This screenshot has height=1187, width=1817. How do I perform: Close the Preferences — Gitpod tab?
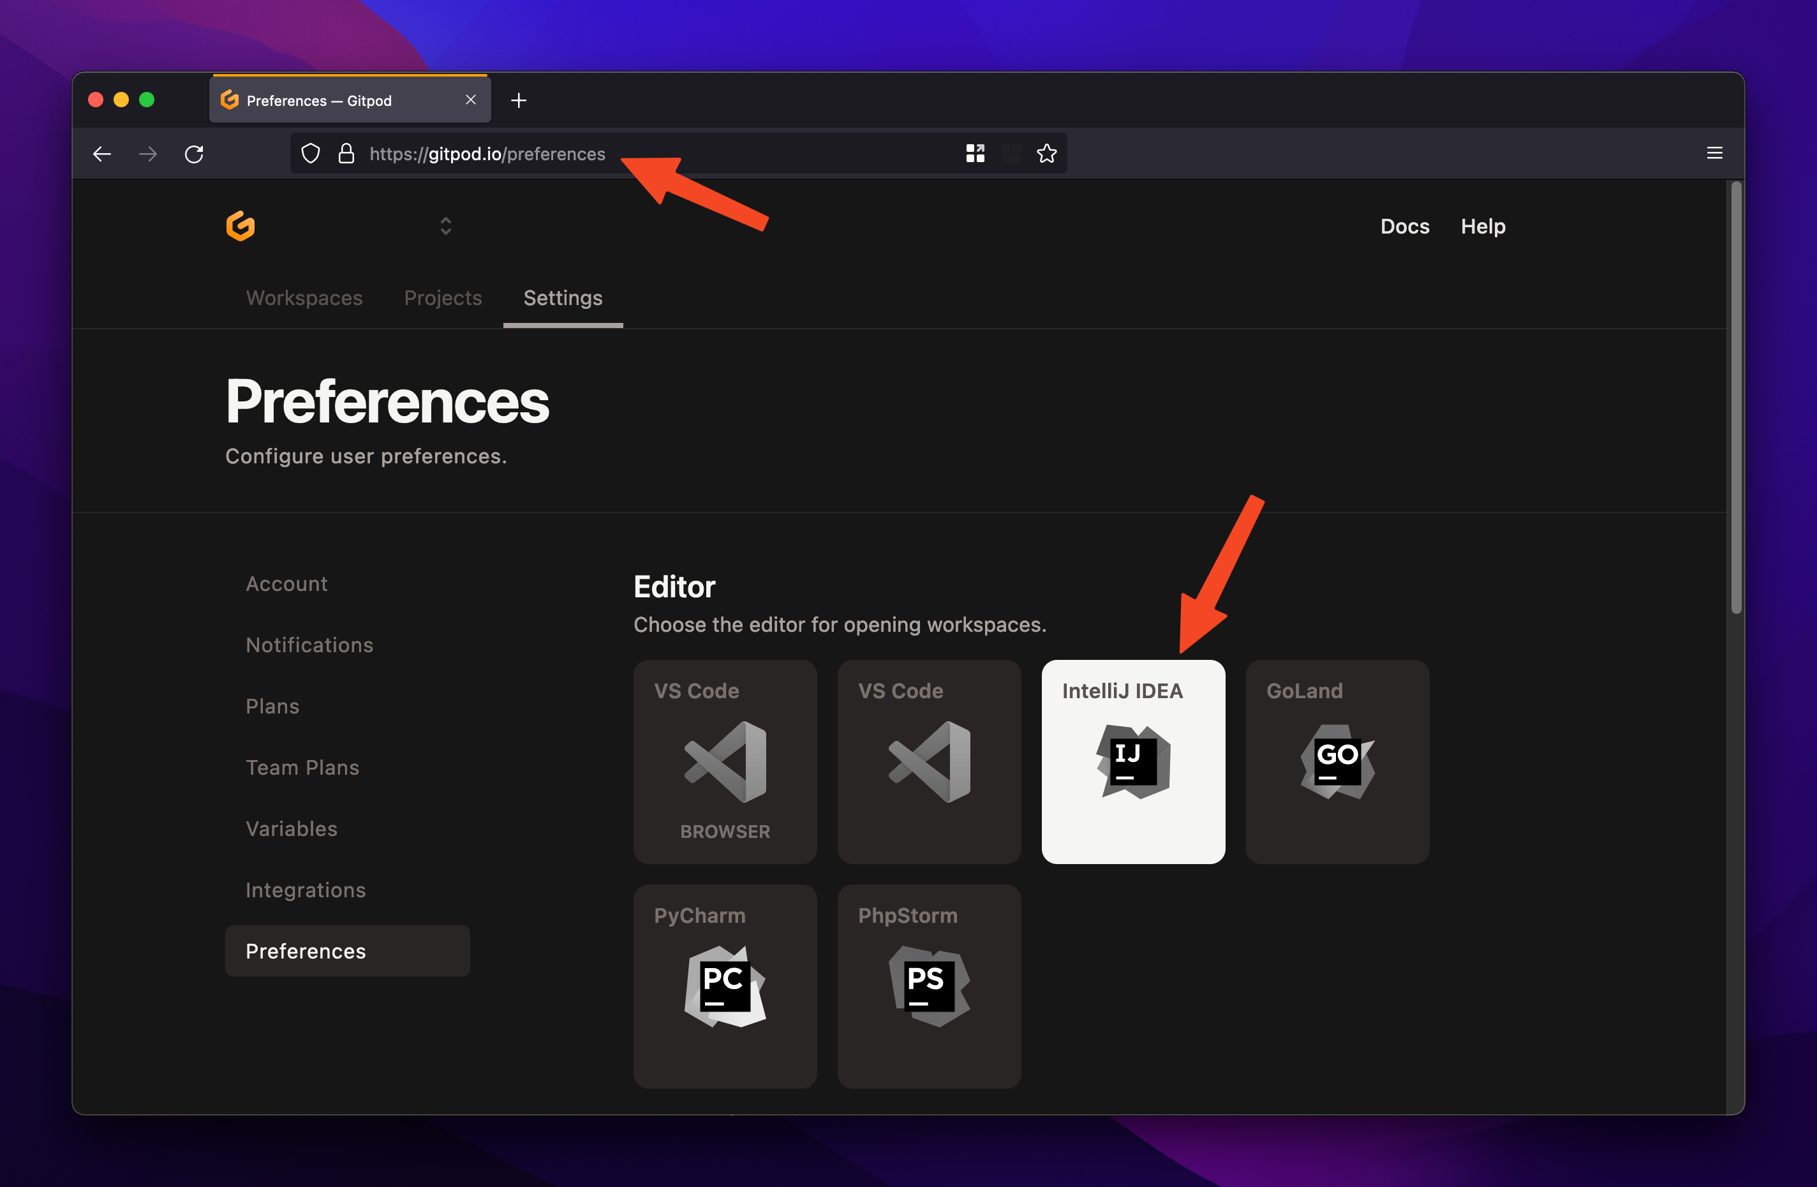click(x=470, y=100)
